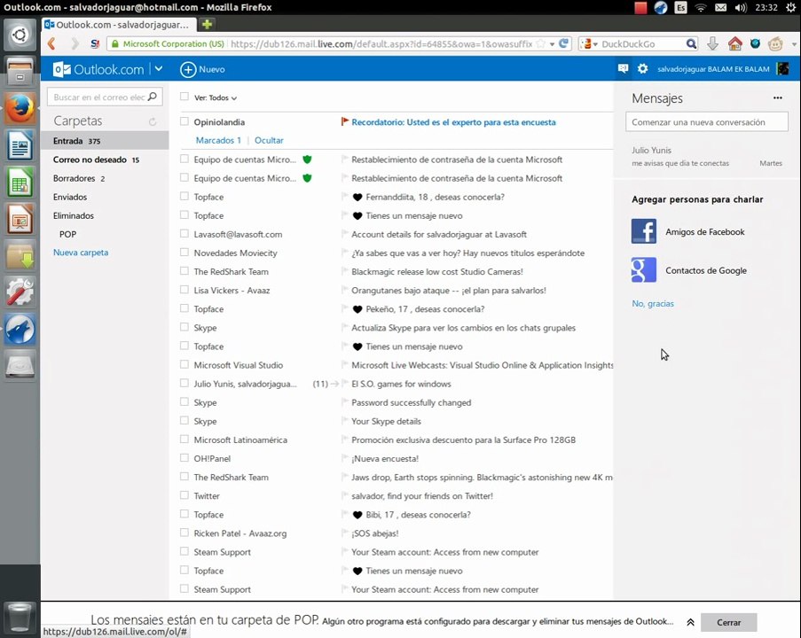Open the Ubuntu Dash home icon
The image size is (801, 638).
(20, 35)
